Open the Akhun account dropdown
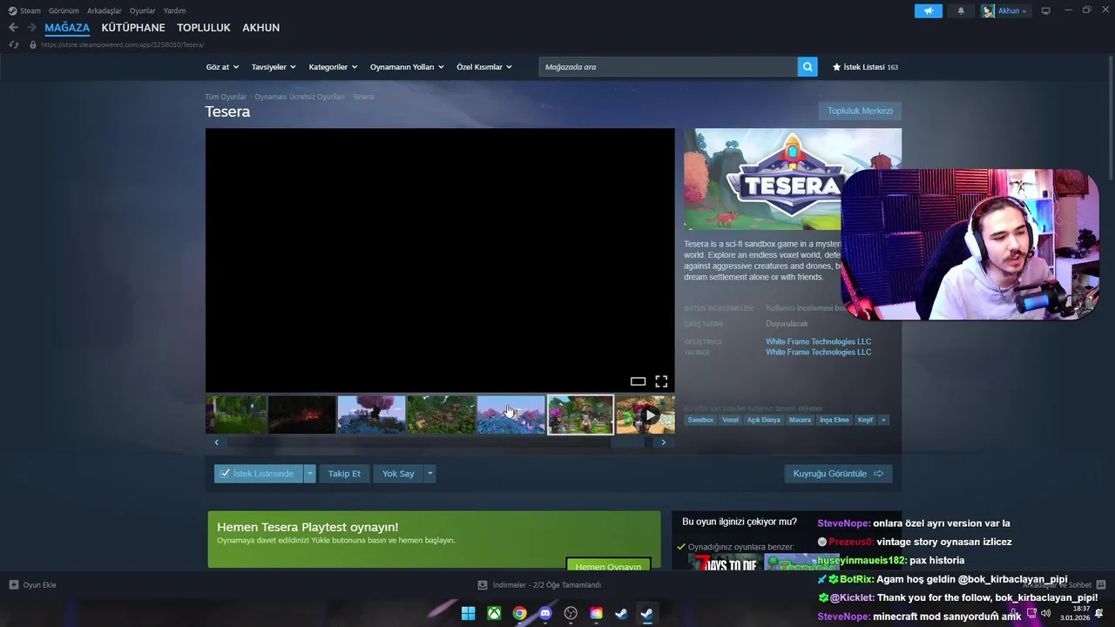 (1005, 10)
